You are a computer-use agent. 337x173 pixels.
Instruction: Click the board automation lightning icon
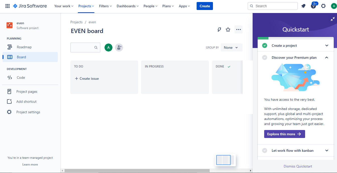(219, 29)
